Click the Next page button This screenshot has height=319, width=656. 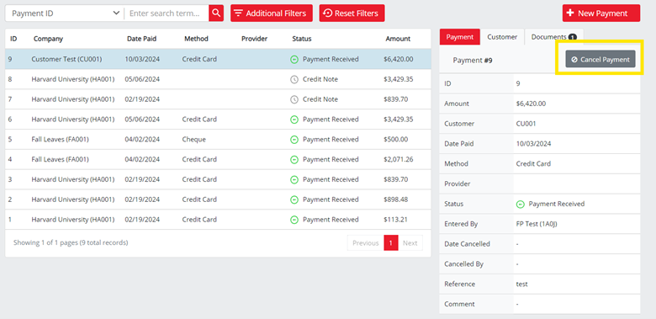[410, 242]
